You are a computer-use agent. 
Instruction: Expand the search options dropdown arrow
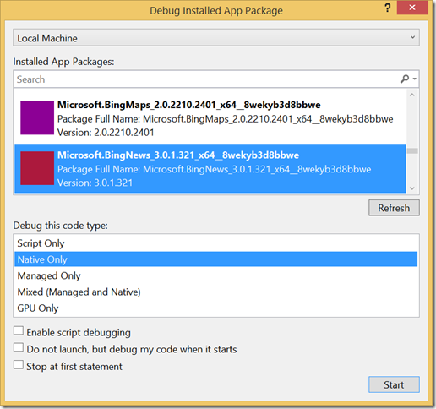[x=415, y=79]
